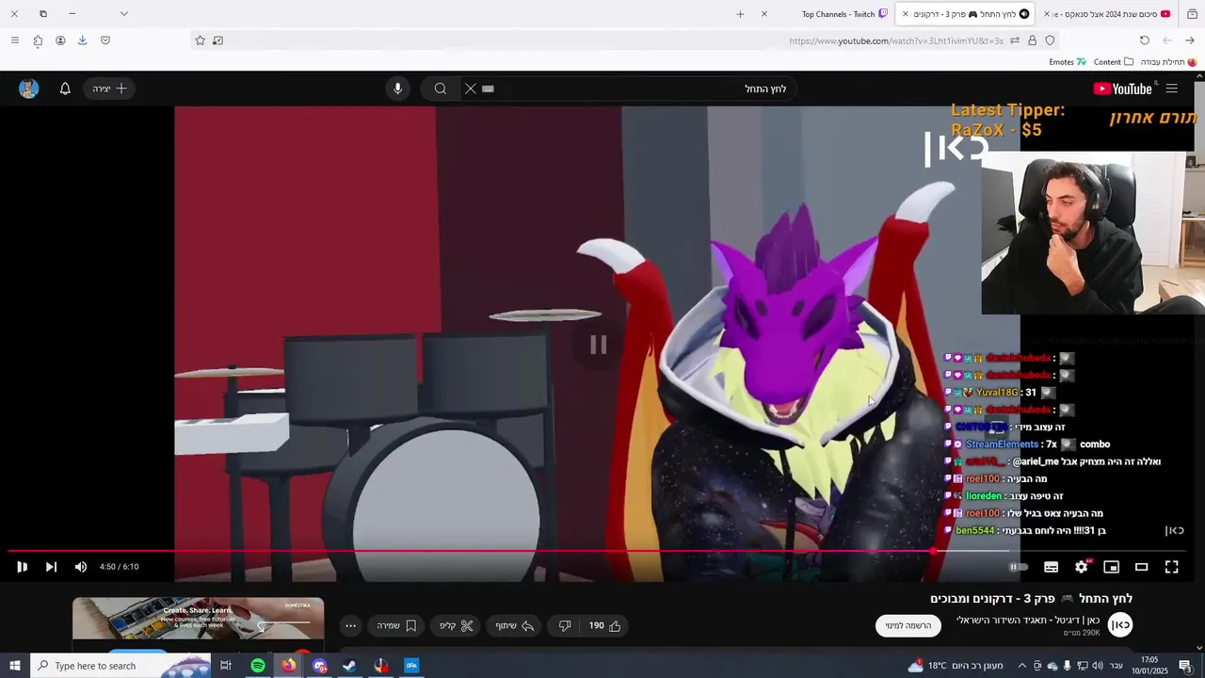Image resolution: width=1205 pixels, height=678 pixels.
Task: Mute the video volume
Action: 81,567
